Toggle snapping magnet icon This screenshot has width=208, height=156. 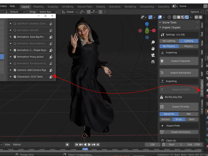pos(89,12)
